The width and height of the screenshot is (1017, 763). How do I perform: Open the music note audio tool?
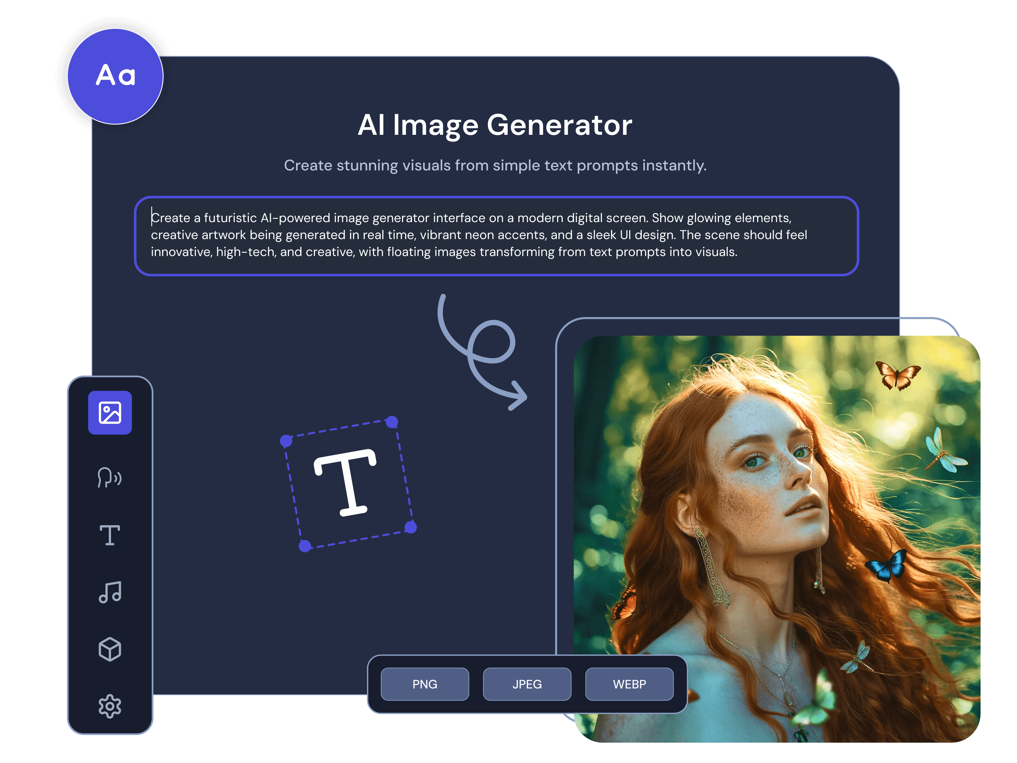110,592
